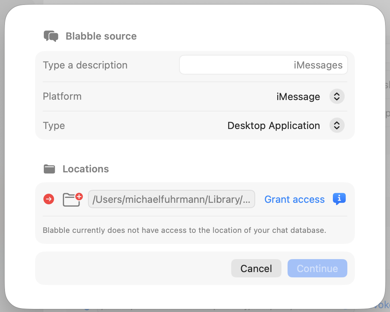Screen dimensions: 390x312
Task: Request database access via Grant access
Action: 294,199
